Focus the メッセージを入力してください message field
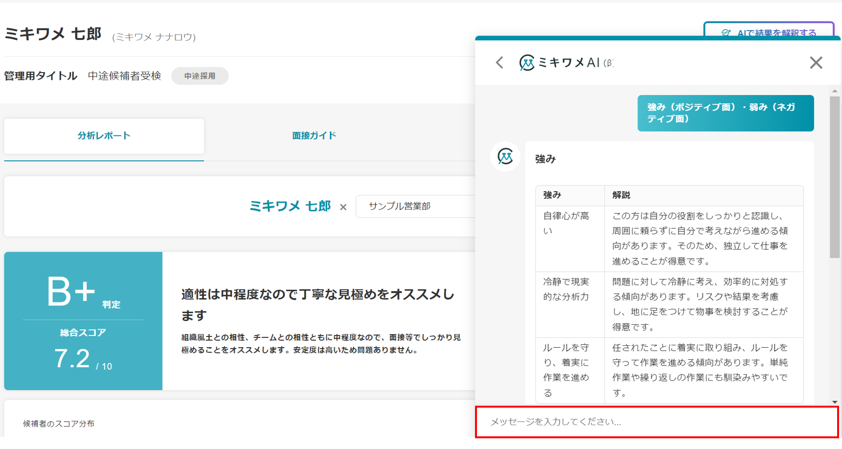842x449 pixels. click(656, 422)
